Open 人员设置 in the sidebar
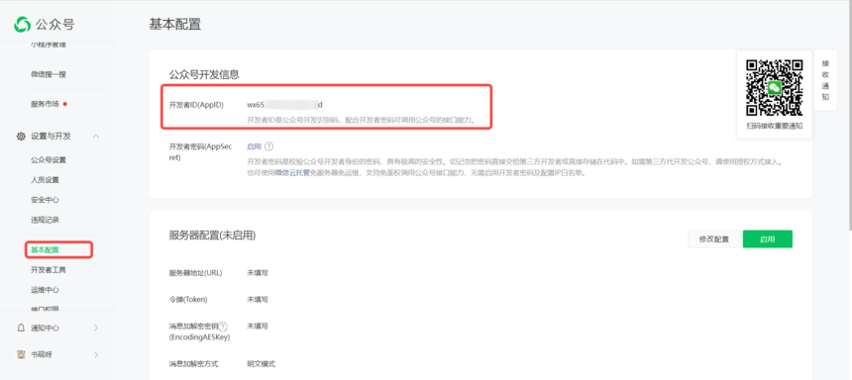The width and height of the screenshot is (852, 380). pyautogui.click(x=45, y=180)
